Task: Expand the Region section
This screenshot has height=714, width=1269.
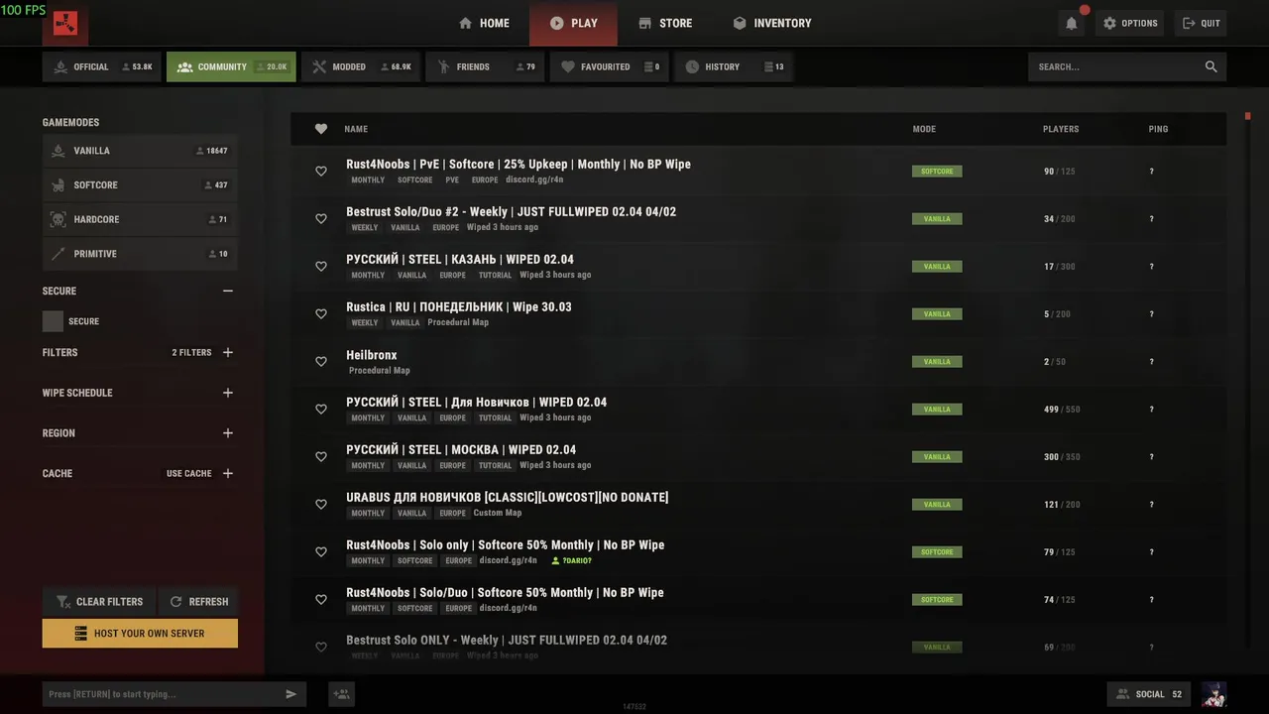Action: click(228, 433)
